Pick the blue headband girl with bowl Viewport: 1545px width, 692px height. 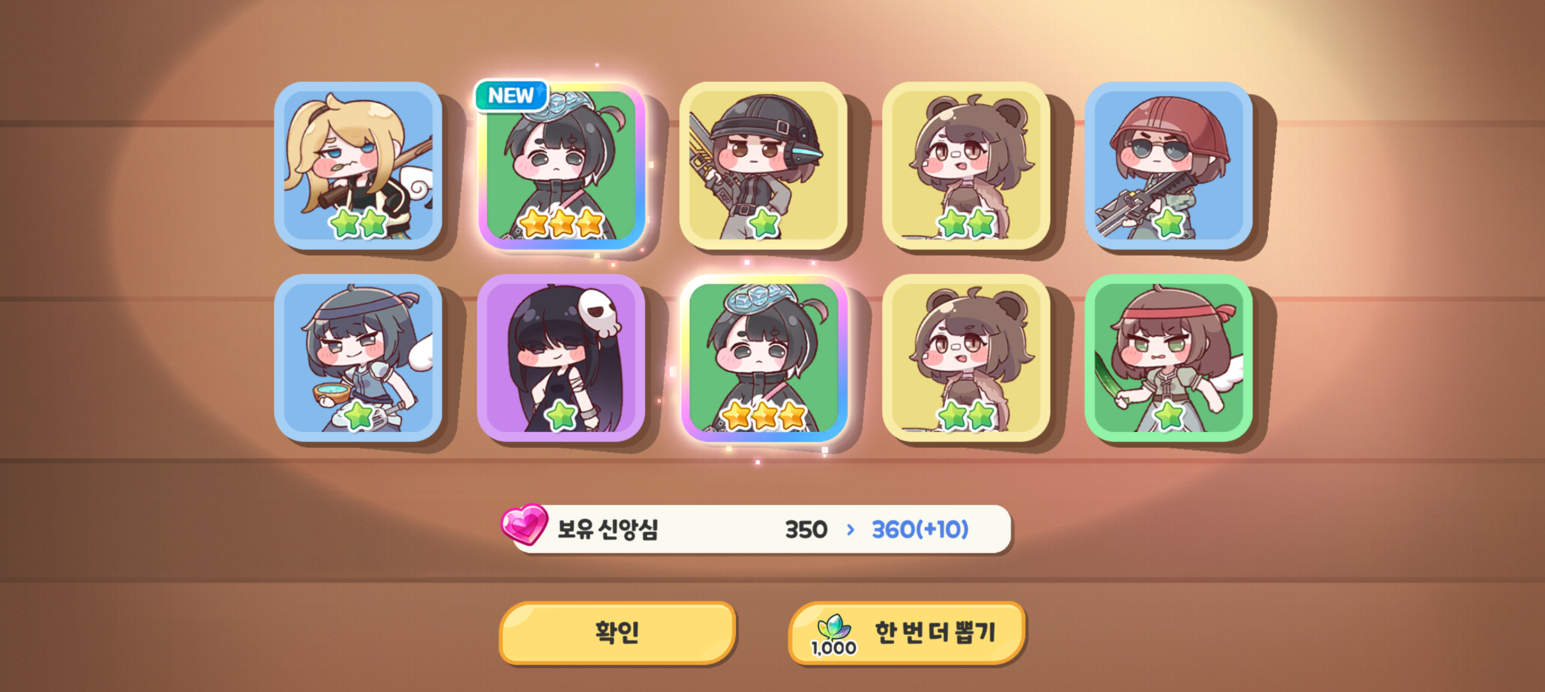[358, 358]
